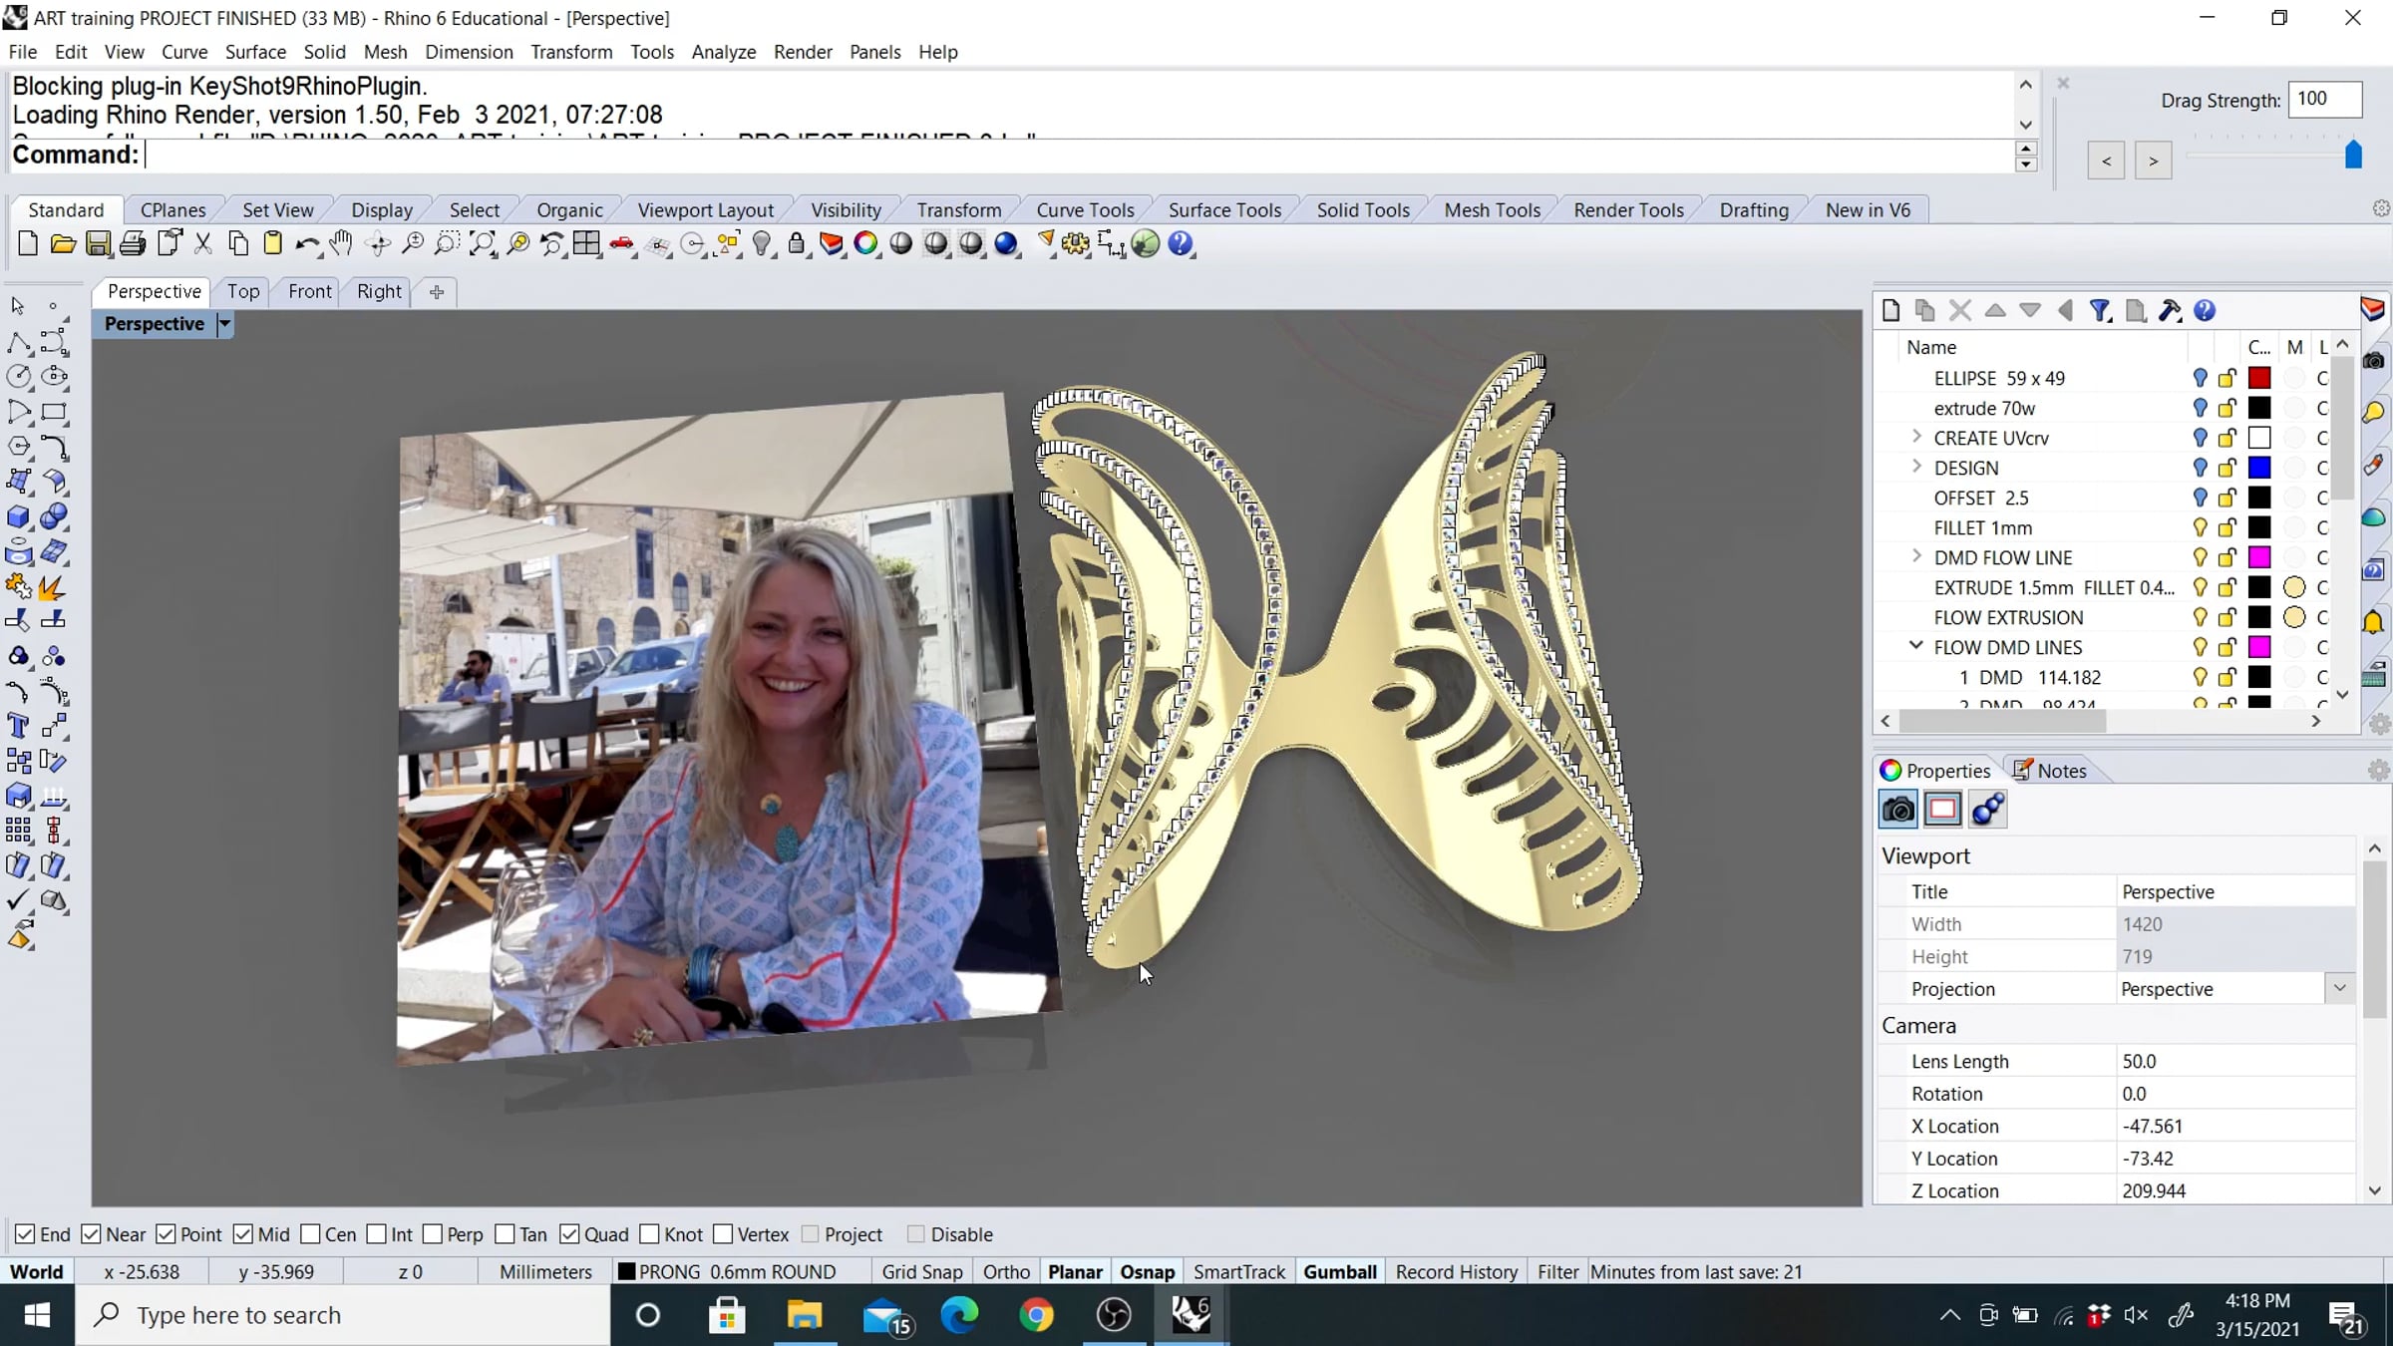Viewport: 2393px width, 1346px height.
Task: Select the Pan hand tool
Action: 342,244
